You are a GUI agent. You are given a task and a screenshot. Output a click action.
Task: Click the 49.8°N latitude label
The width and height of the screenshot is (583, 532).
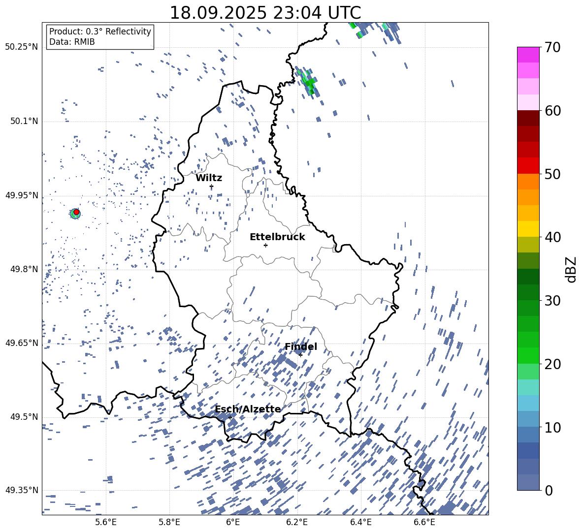pyautogui.click(x=24, y=269)
